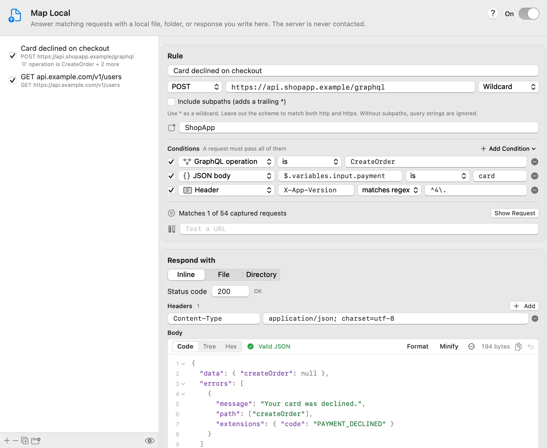The width and height of the screenshot is (547, 448).
Task: Open the GraphQL operation condition type dropdown
Action: coord(226,162)
